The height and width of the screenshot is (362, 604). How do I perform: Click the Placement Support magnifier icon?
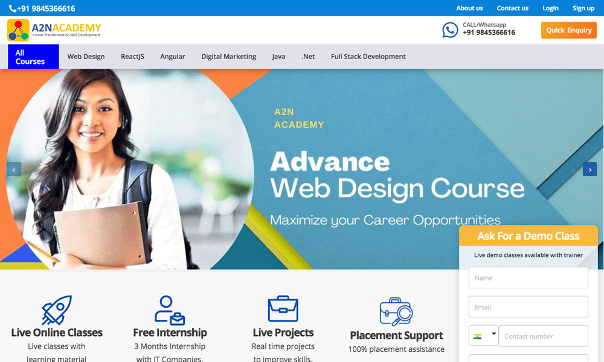click(x=396, y=311)
